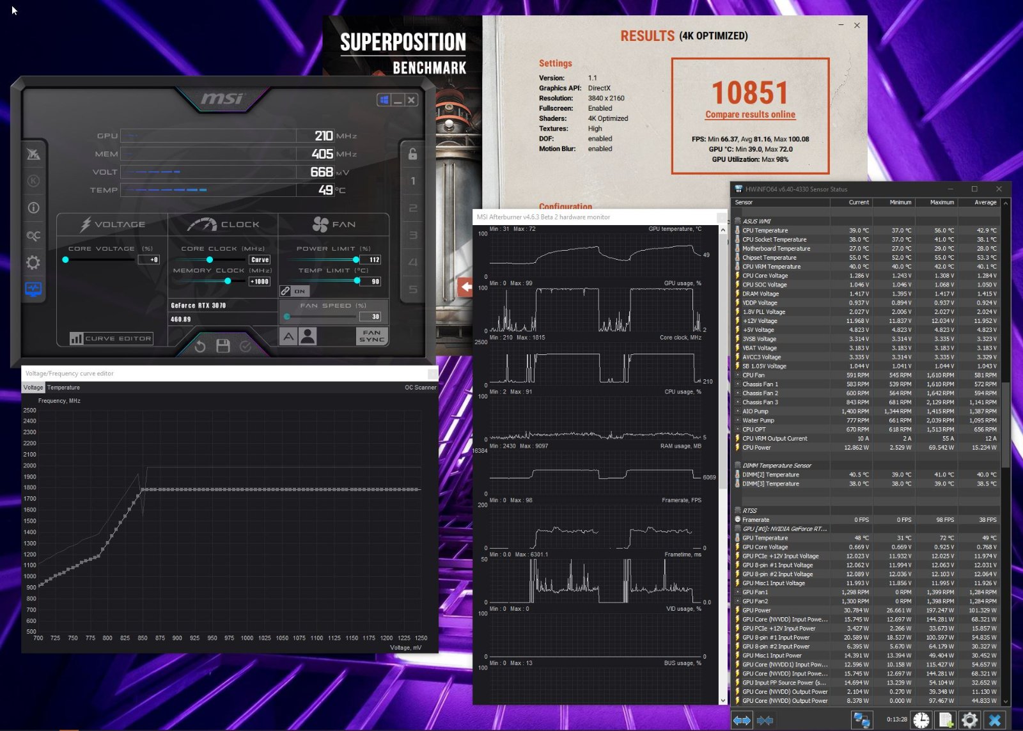
Task: Load Afterburner profile slot 1
Action: (x=412, y=181)
